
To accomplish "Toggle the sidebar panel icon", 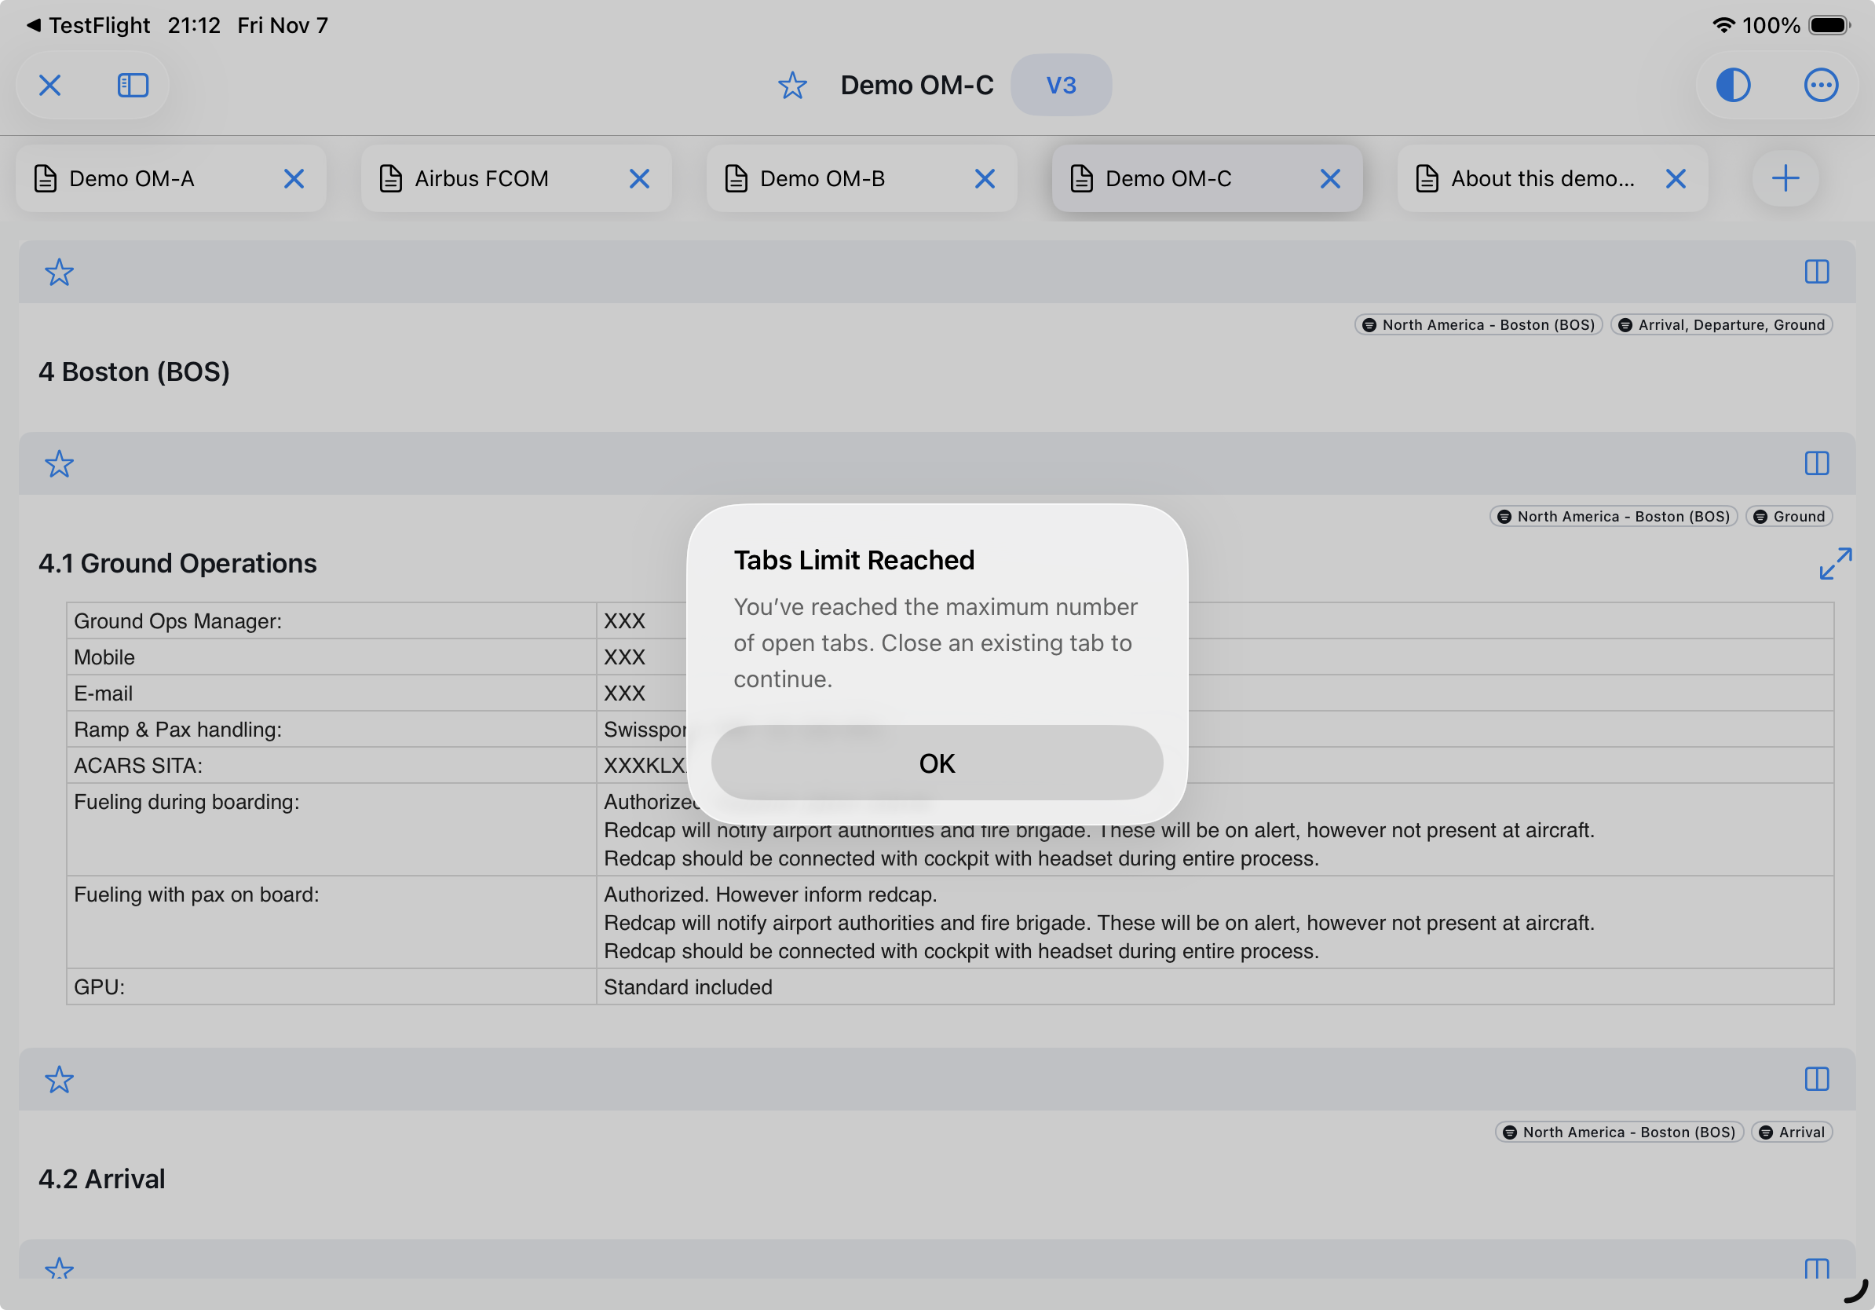I will [132, 85].
